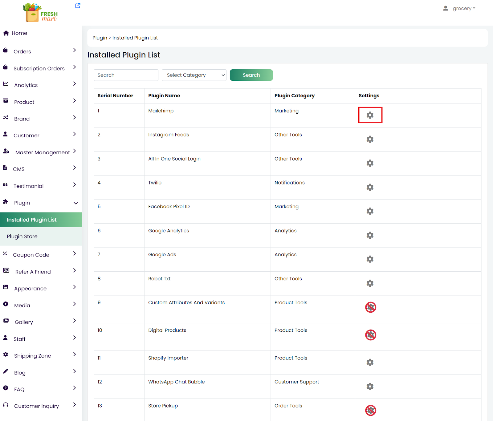Go to Plugin Store submenu item

(x=22, y=237)
